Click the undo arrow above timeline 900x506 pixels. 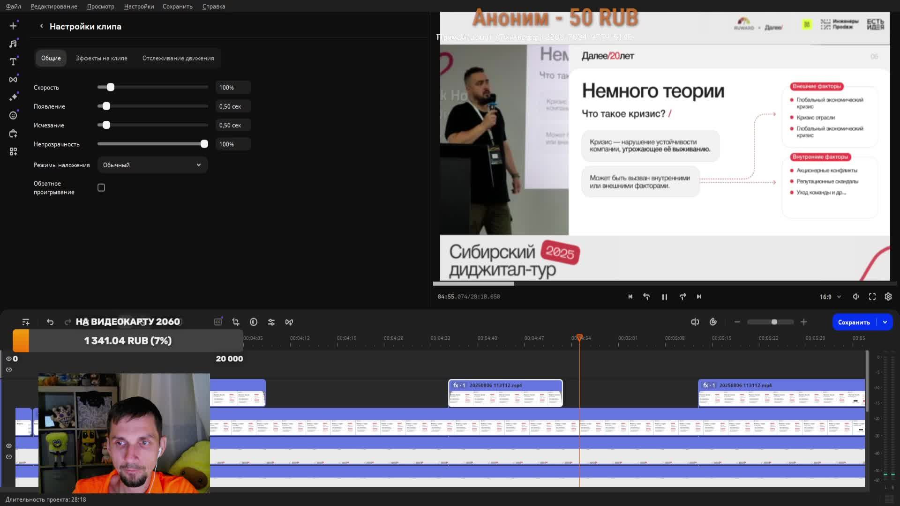(50, 322)
